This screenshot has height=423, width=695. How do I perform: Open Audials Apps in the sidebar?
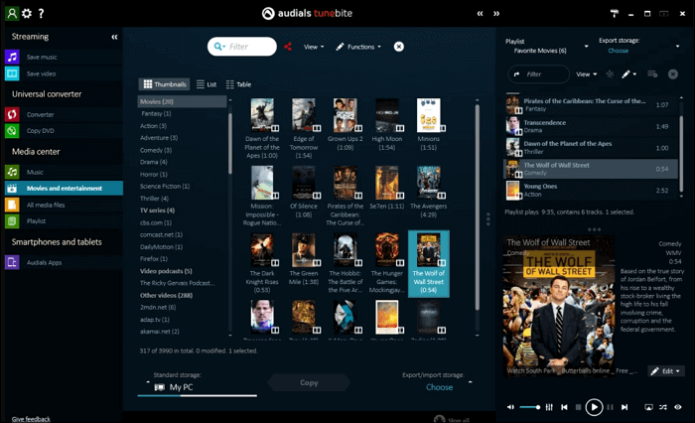click(46, 262)
